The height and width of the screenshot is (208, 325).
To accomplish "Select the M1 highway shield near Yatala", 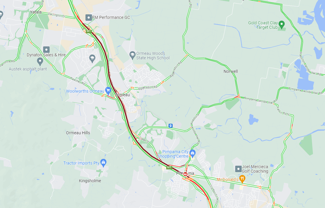I will [89, 31].
